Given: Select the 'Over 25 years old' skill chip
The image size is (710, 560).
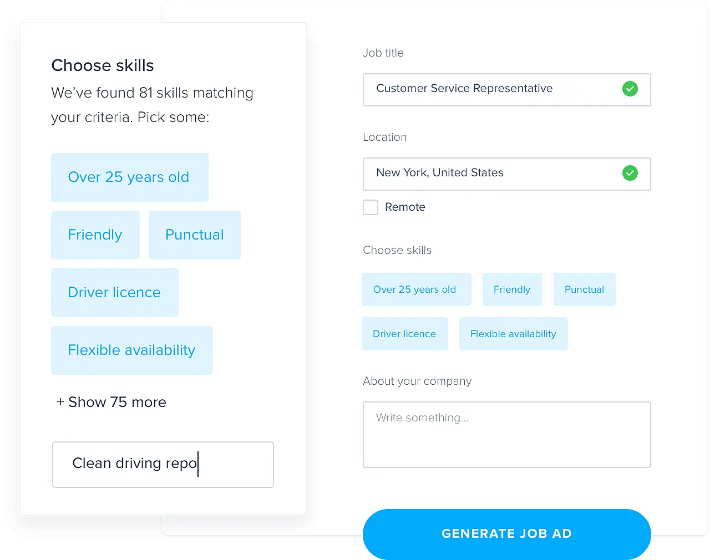Looking at the screenshot, I should point(129,177).
